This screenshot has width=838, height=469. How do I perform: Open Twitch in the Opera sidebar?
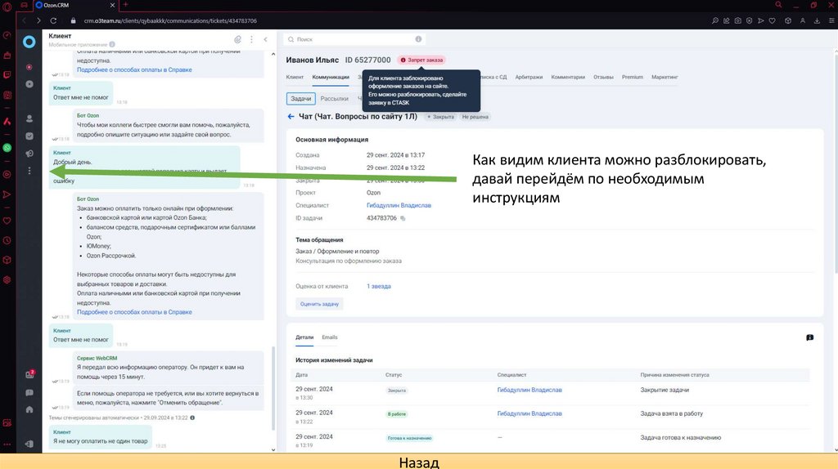tap(7, 75)
